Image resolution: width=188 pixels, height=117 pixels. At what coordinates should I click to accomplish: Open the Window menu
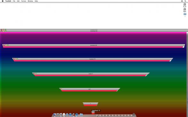click(30, 1)
